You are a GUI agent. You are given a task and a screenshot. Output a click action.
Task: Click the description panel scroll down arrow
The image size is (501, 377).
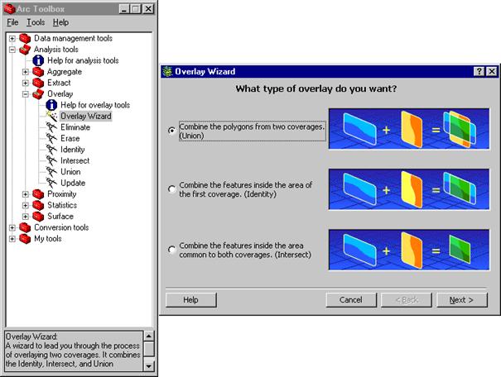149,365
